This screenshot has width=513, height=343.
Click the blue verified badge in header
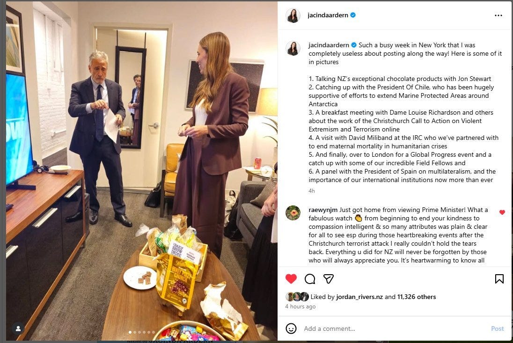coord(353,15)
